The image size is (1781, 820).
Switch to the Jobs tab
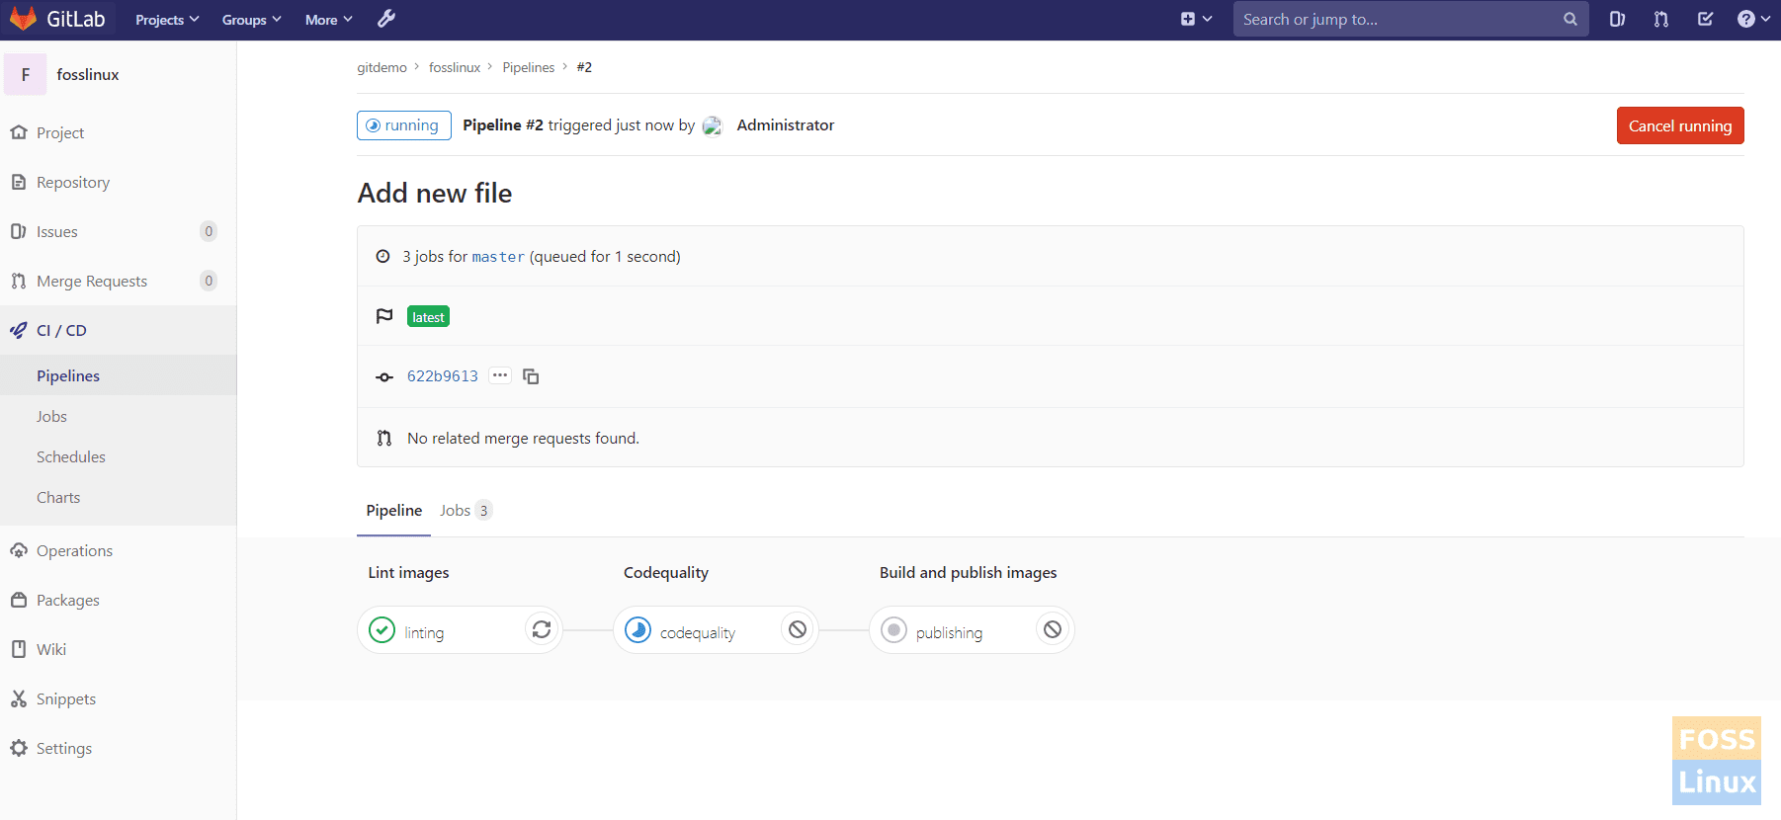(464, 511)
